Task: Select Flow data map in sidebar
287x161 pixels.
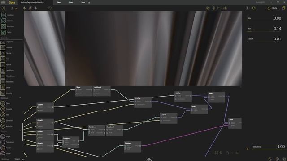Action: [x=5, y=103]
